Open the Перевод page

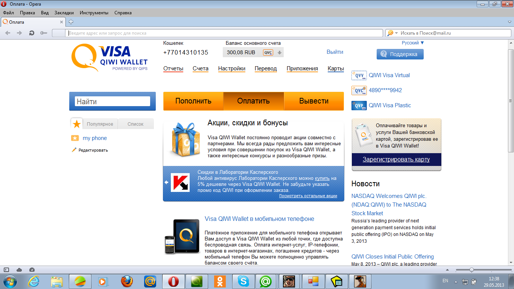(x=266, y=68)
